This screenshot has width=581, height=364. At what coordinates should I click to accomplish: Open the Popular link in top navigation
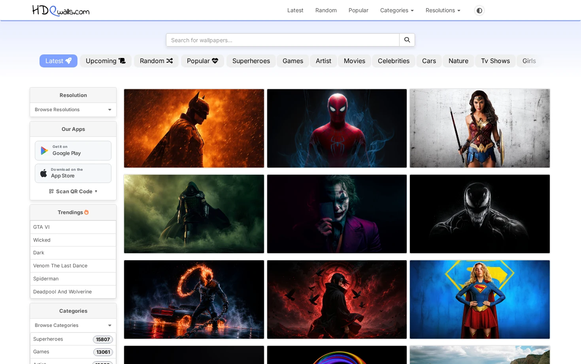[358, 10]
